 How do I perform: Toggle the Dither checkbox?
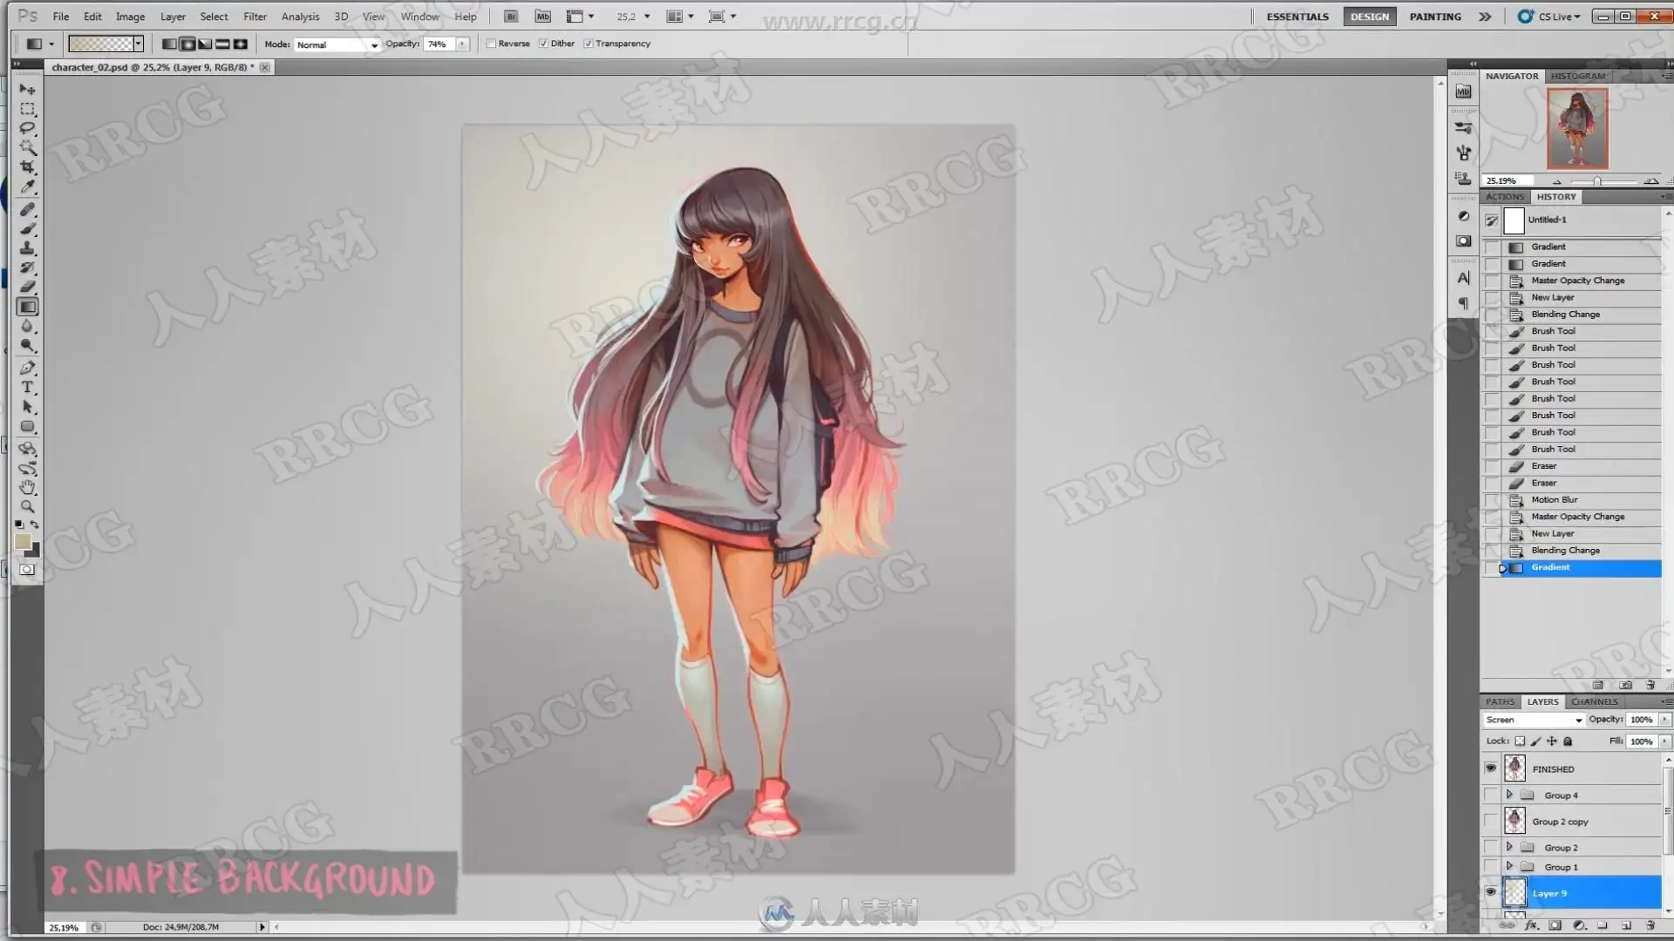[x=544, y=44]
